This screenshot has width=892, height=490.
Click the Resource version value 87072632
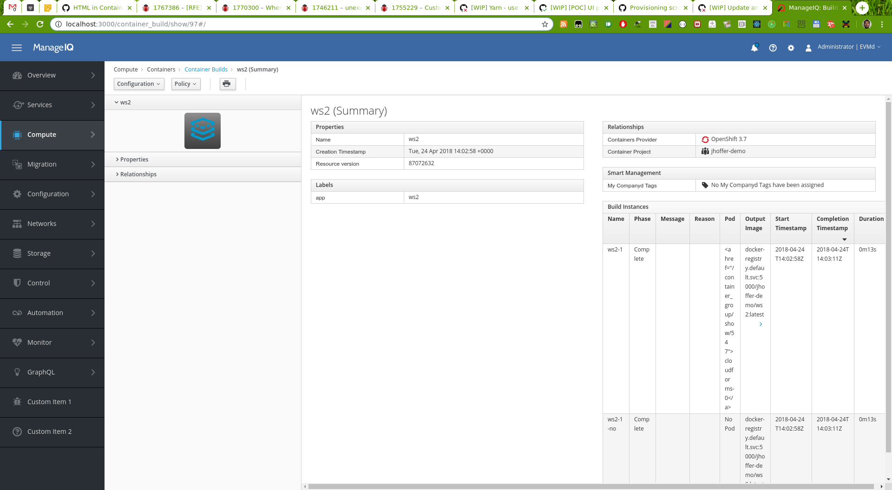click(x=421, y=163)
